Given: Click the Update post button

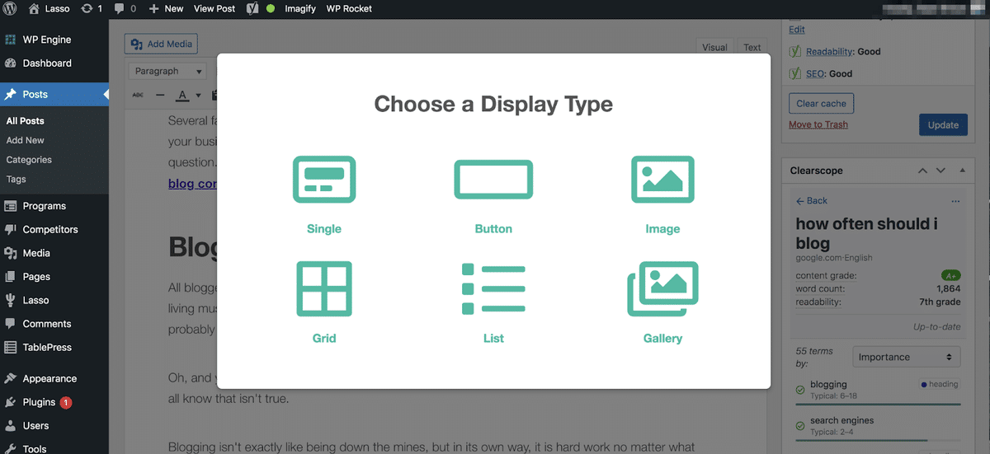Looking at the screenshot, I should (943, 125).
